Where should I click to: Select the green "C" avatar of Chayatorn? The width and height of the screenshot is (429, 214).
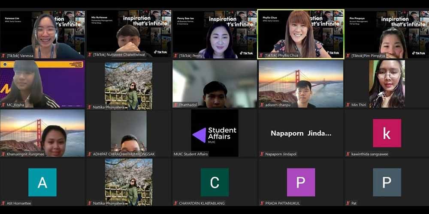point(214,182)
